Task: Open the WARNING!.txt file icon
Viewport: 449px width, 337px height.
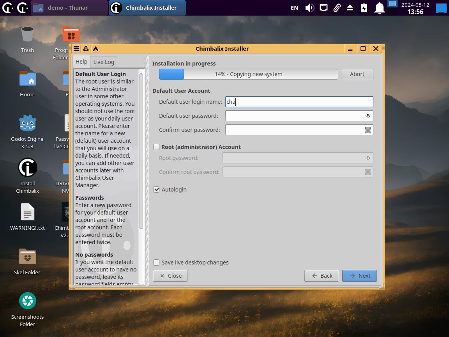Action: click(28, 212)
